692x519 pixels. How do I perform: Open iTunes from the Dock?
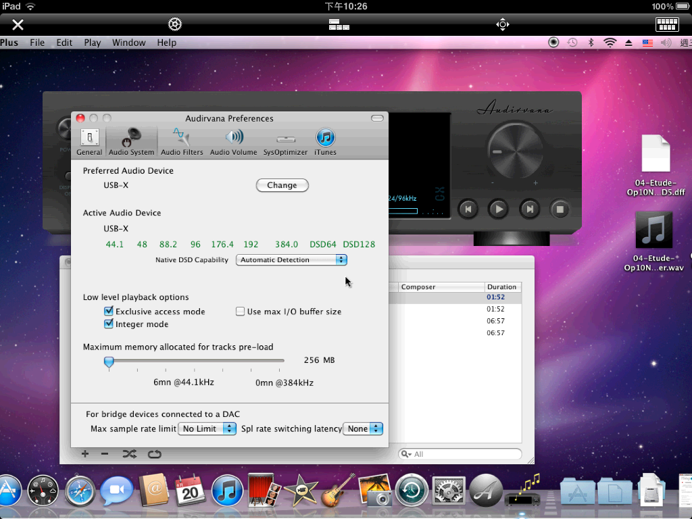coord(227,491)
